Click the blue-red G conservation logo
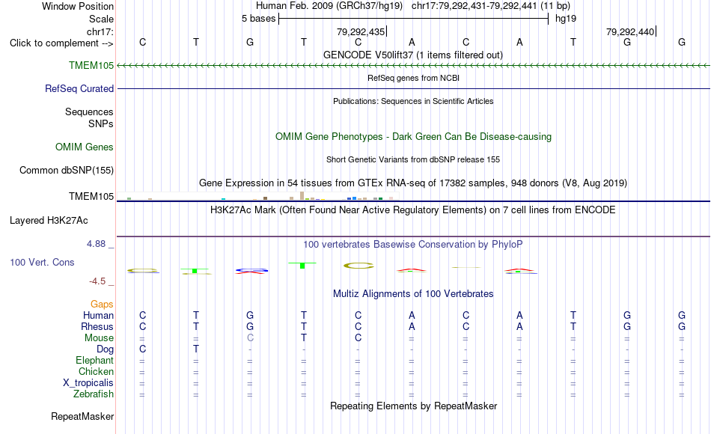This screenshot has width=711, height=434. pos(251,271)
